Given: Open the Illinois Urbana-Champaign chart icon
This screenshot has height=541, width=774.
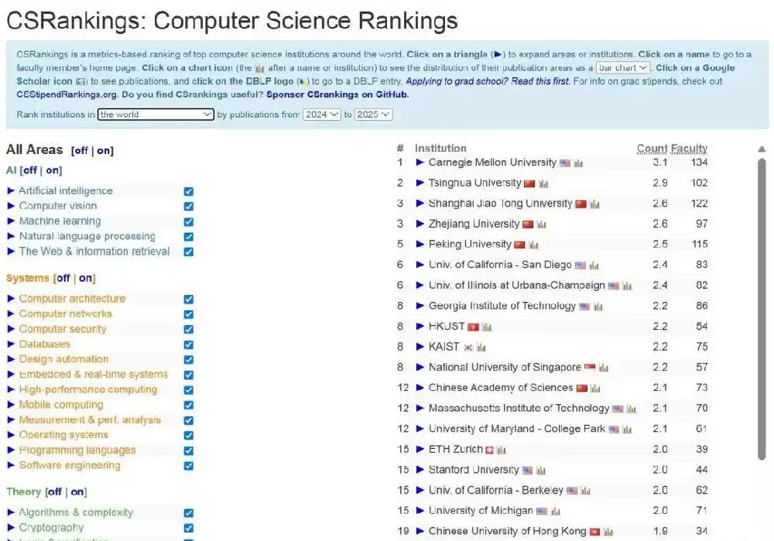Looking at the screenshot, I should (x=628, y=286).
